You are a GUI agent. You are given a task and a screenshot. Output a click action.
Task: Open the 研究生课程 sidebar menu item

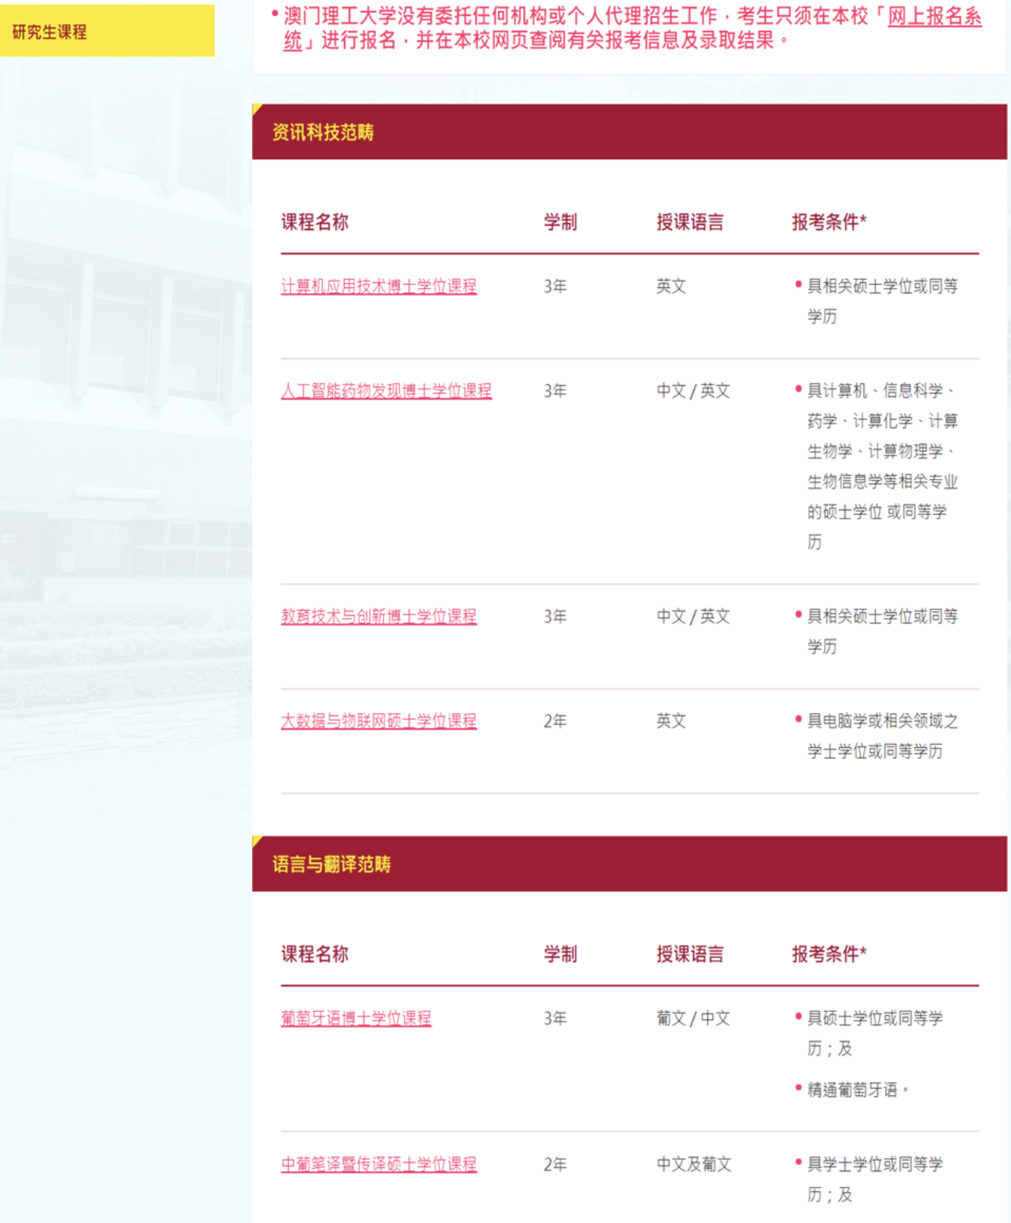point(50,32)
